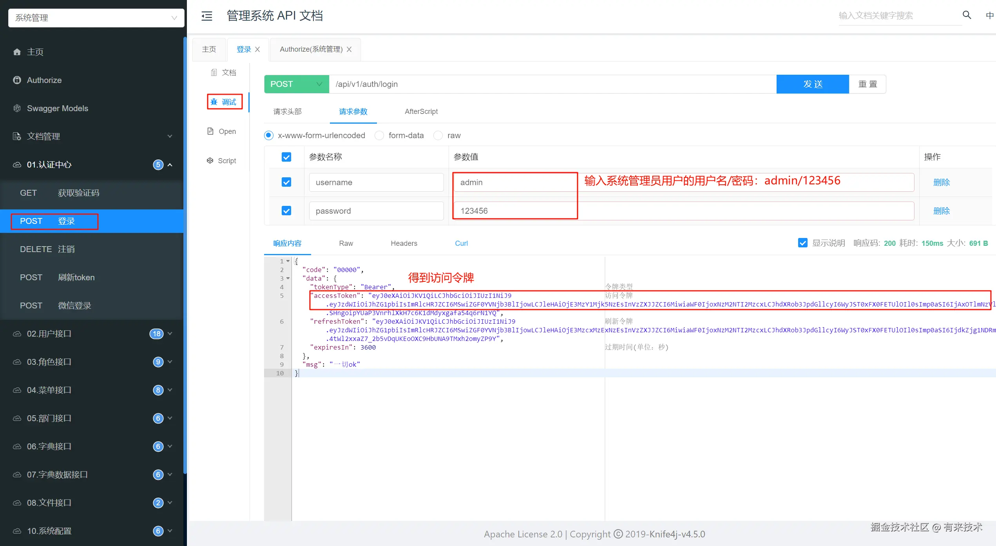Click the 发送 send button
Image resolution: width=996 pixels, height=546 pixels.
click(x=812, y=84)
